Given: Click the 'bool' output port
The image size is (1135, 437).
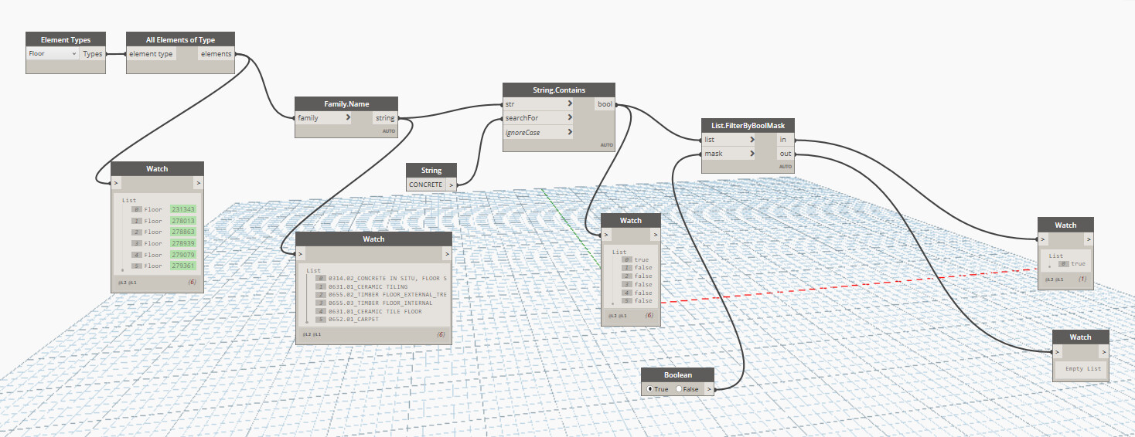Looking at the screenshot, I should (x=605, y=103).
